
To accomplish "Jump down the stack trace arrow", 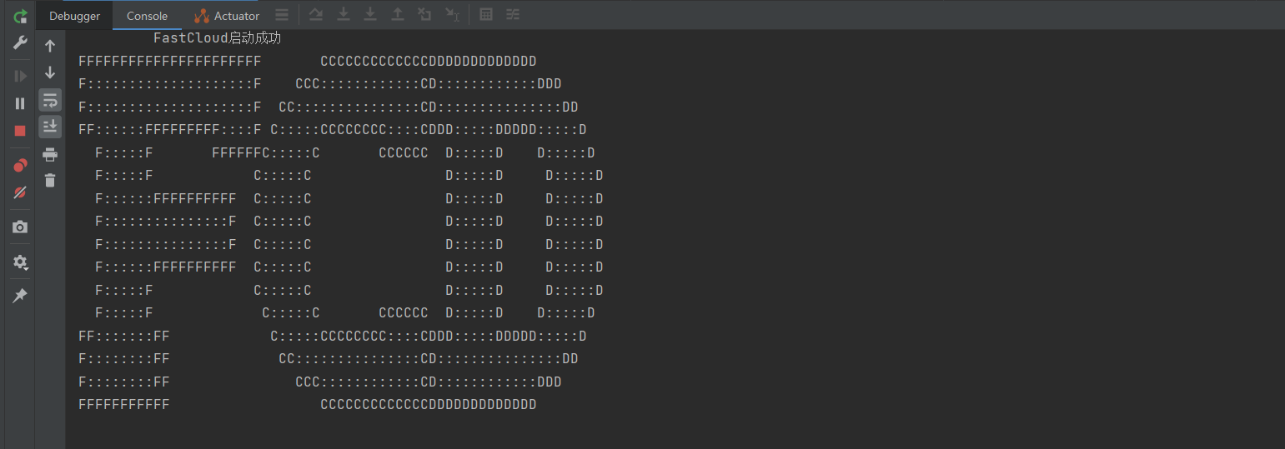I will 50,72.
